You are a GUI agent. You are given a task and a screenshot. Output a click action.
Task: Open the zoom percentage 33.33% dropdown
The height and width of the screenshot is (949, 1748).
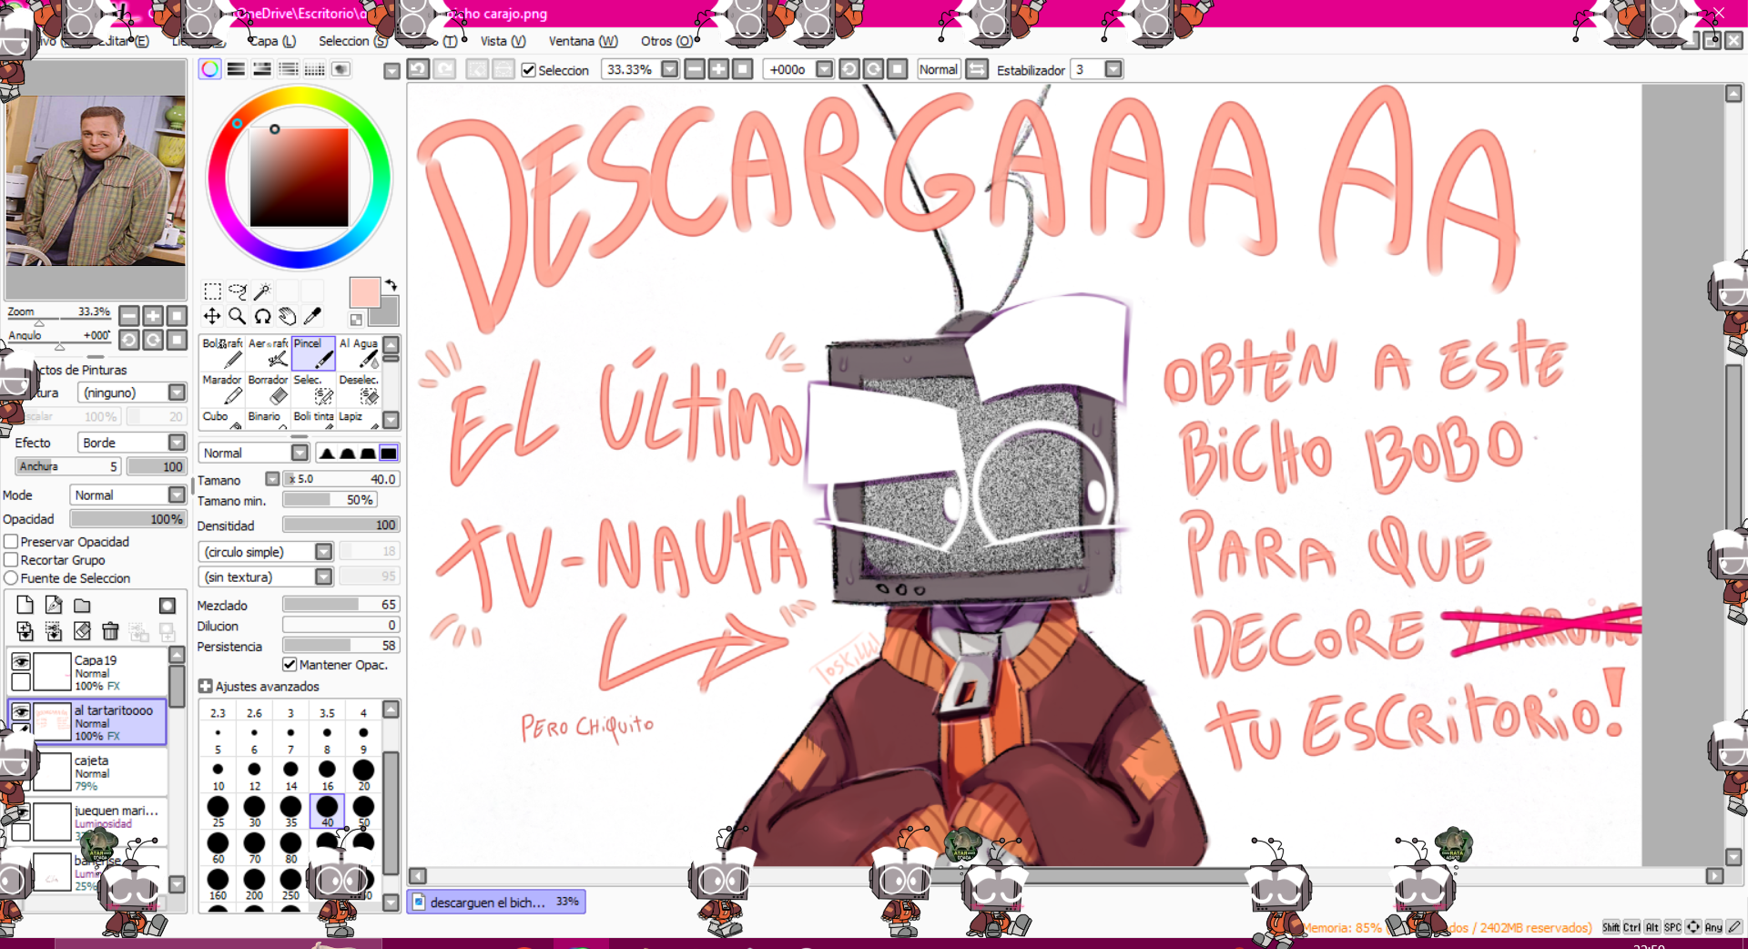coord(670,70)
